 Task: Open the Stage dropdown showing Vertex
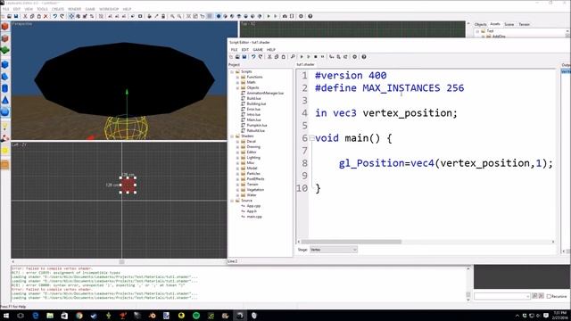(x=333, y=250)
